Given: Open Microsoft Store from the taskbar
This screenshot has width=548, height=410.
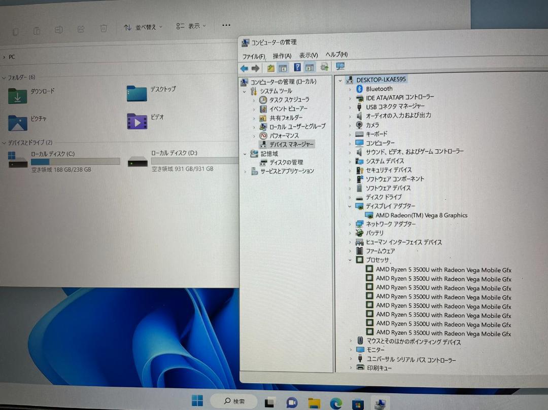Looking at the screenshot, I should click(358, 404).
